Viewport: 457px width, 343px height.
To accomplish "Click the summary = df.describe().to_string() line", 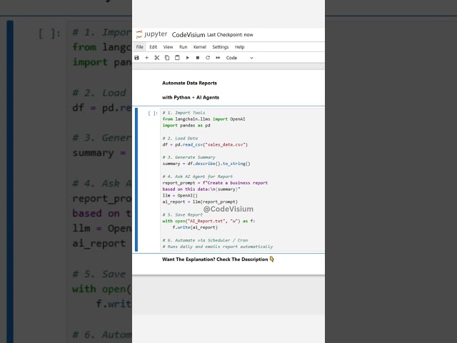I will [206, 164].
